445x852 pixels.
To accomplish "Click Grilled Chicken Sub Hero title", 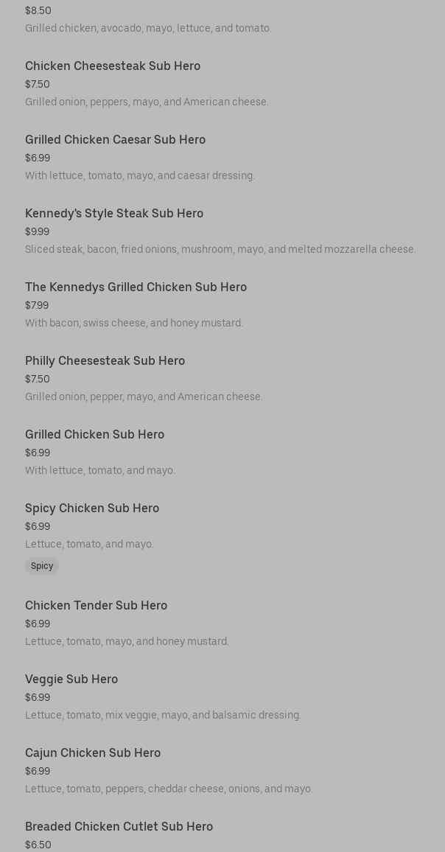I will click(94, 435).
